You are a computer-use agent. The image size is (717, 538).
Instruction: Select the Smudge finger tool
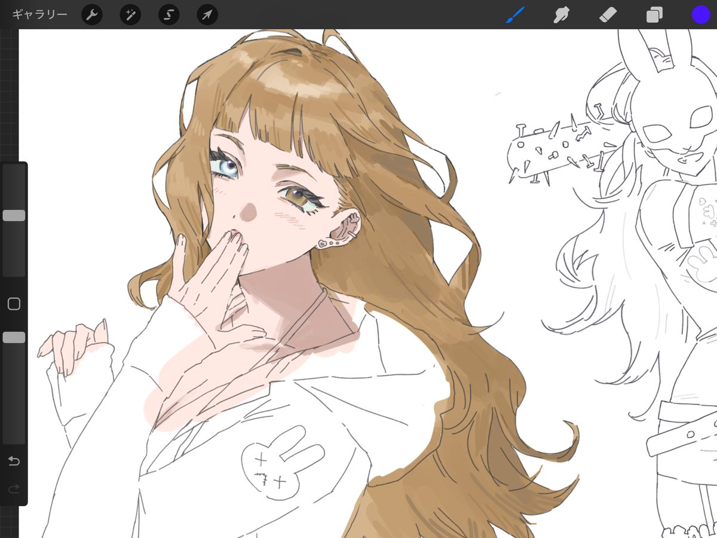pyautogui.click(x=561, y=14)
